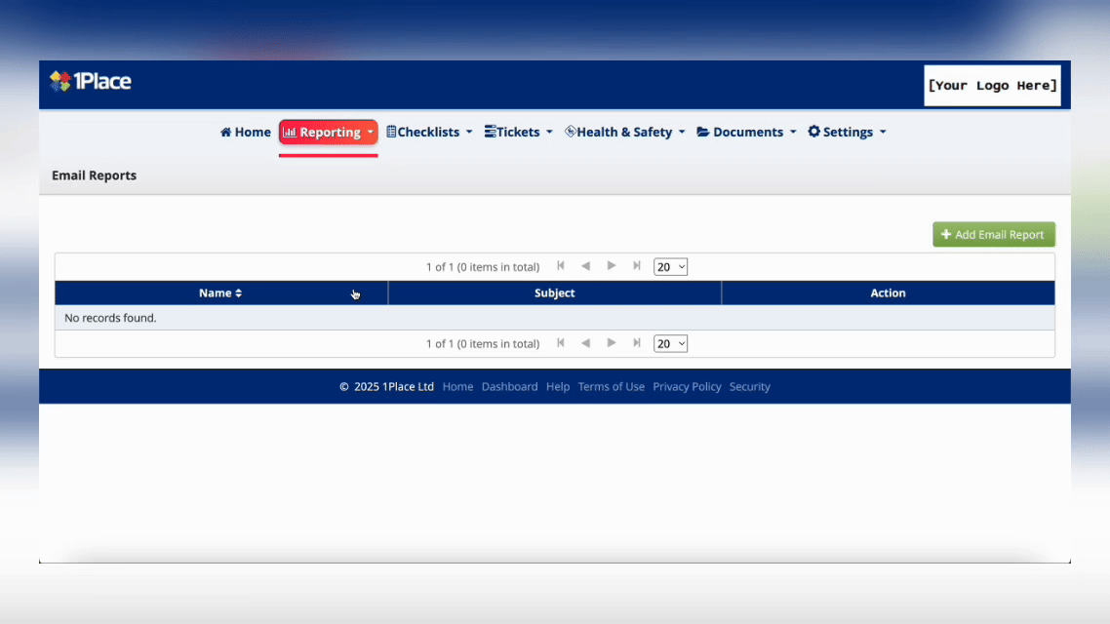Click the Name column sort icon
Viewport: 1110px width, 624px height.
point(238,293)
